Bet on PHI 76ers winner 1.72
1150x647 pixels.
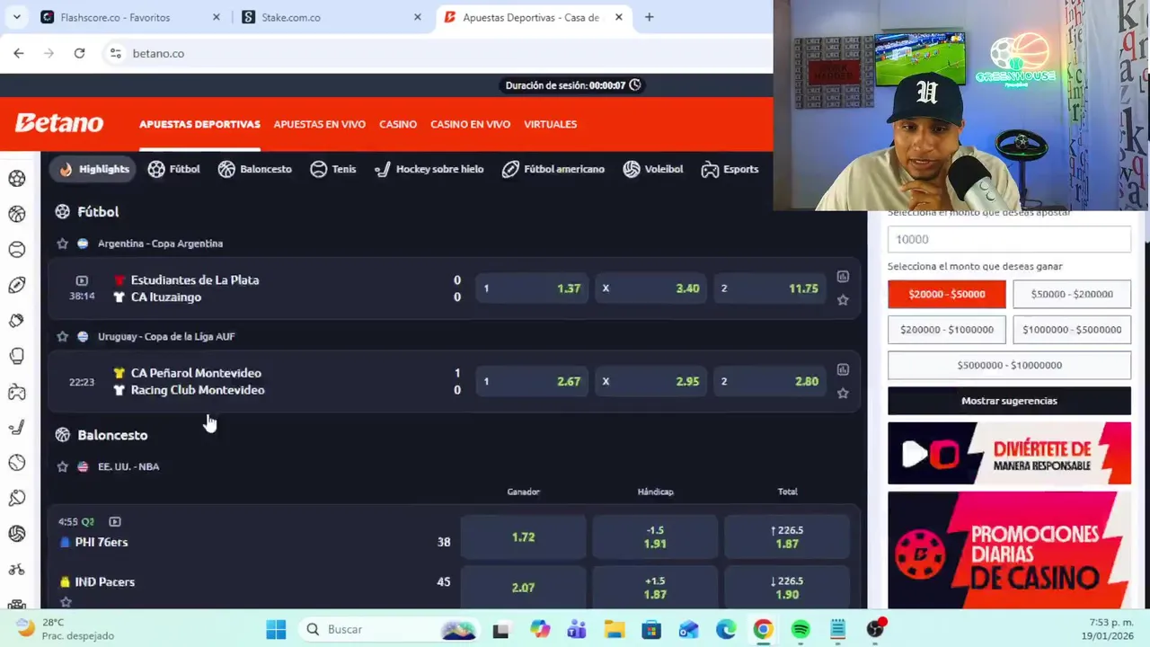pos(523,537)
